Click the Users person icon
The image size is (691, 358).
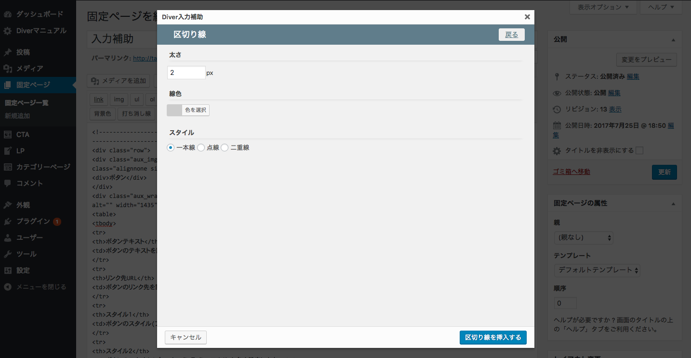8,237
